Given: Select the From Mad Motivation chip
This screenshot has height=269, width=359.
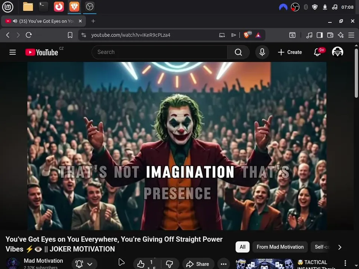Looking at the screenshot, I should coord(280,247).
